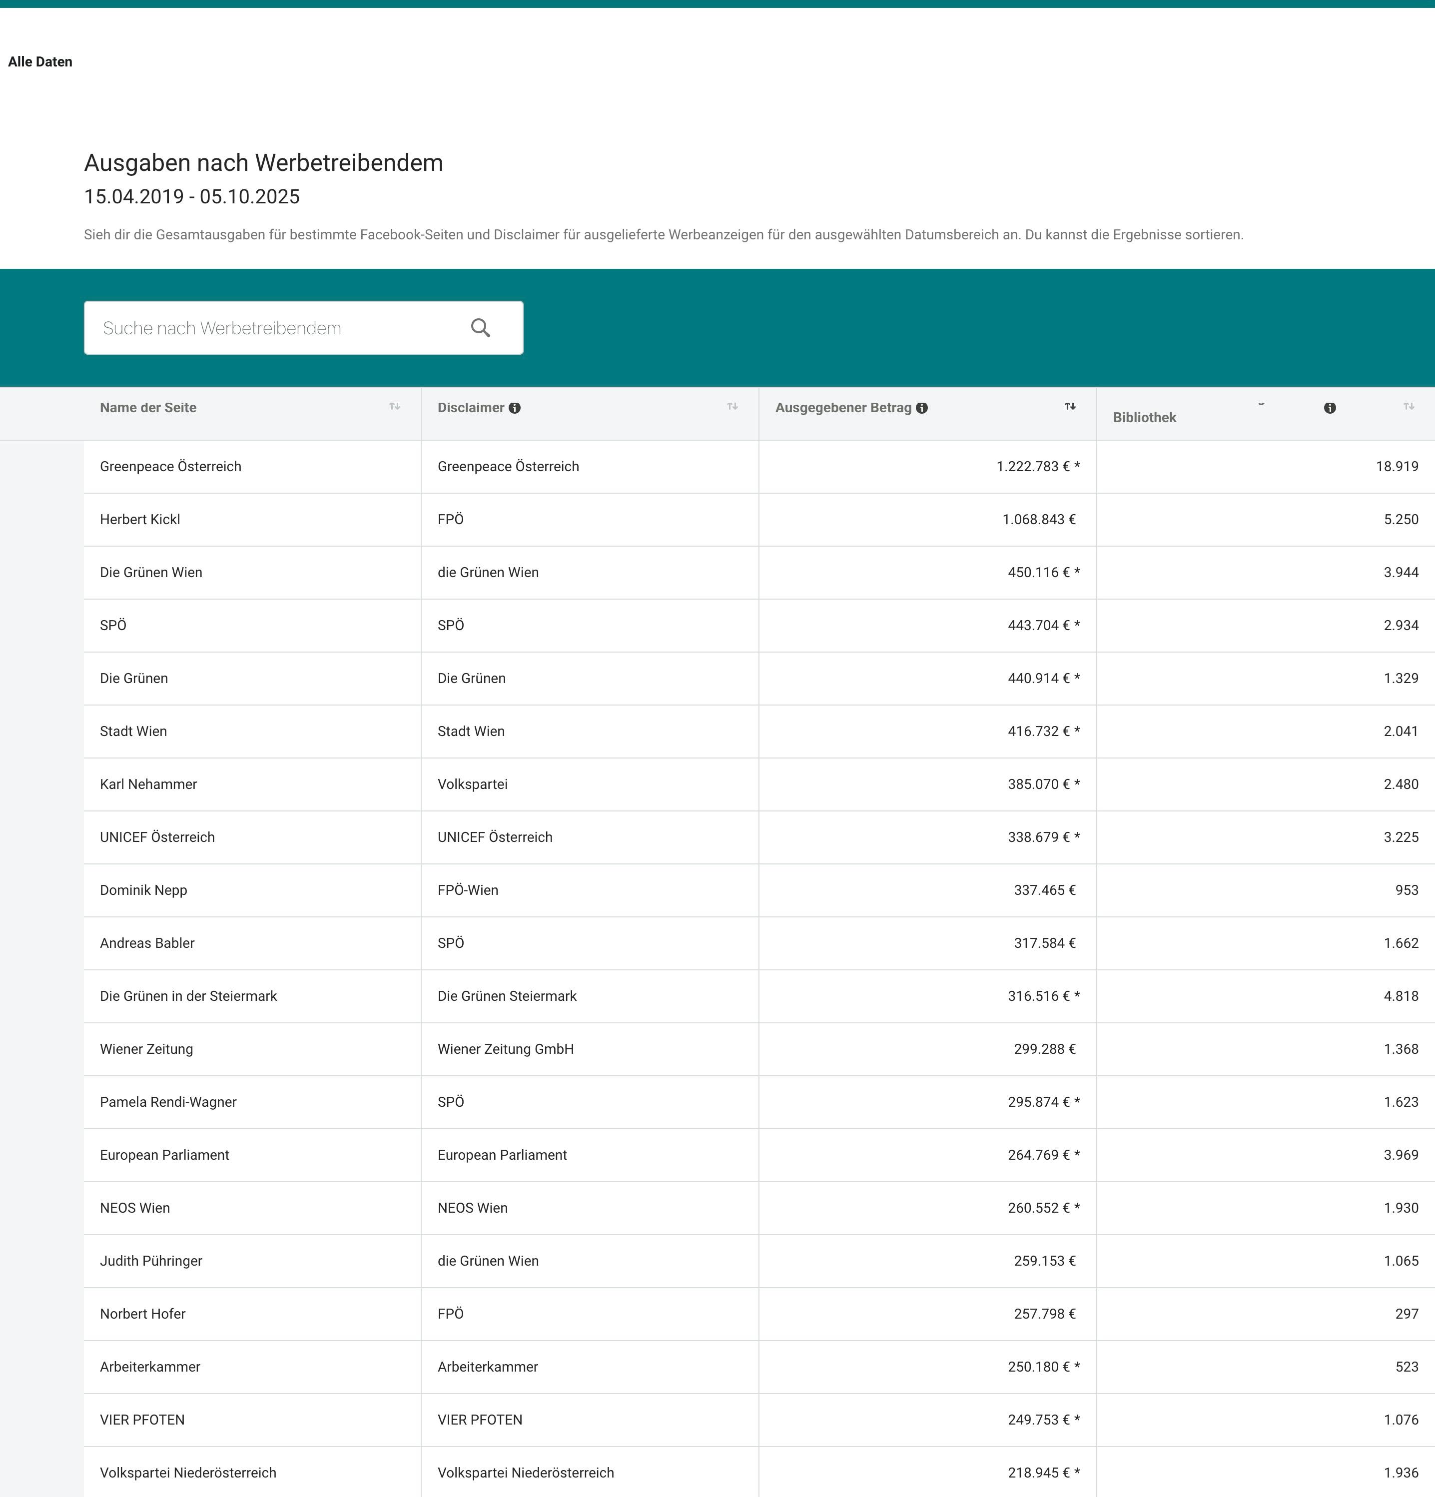Click the 4.818 library count
The image size is (1435, 1497).
click(x=1401, y=996)
